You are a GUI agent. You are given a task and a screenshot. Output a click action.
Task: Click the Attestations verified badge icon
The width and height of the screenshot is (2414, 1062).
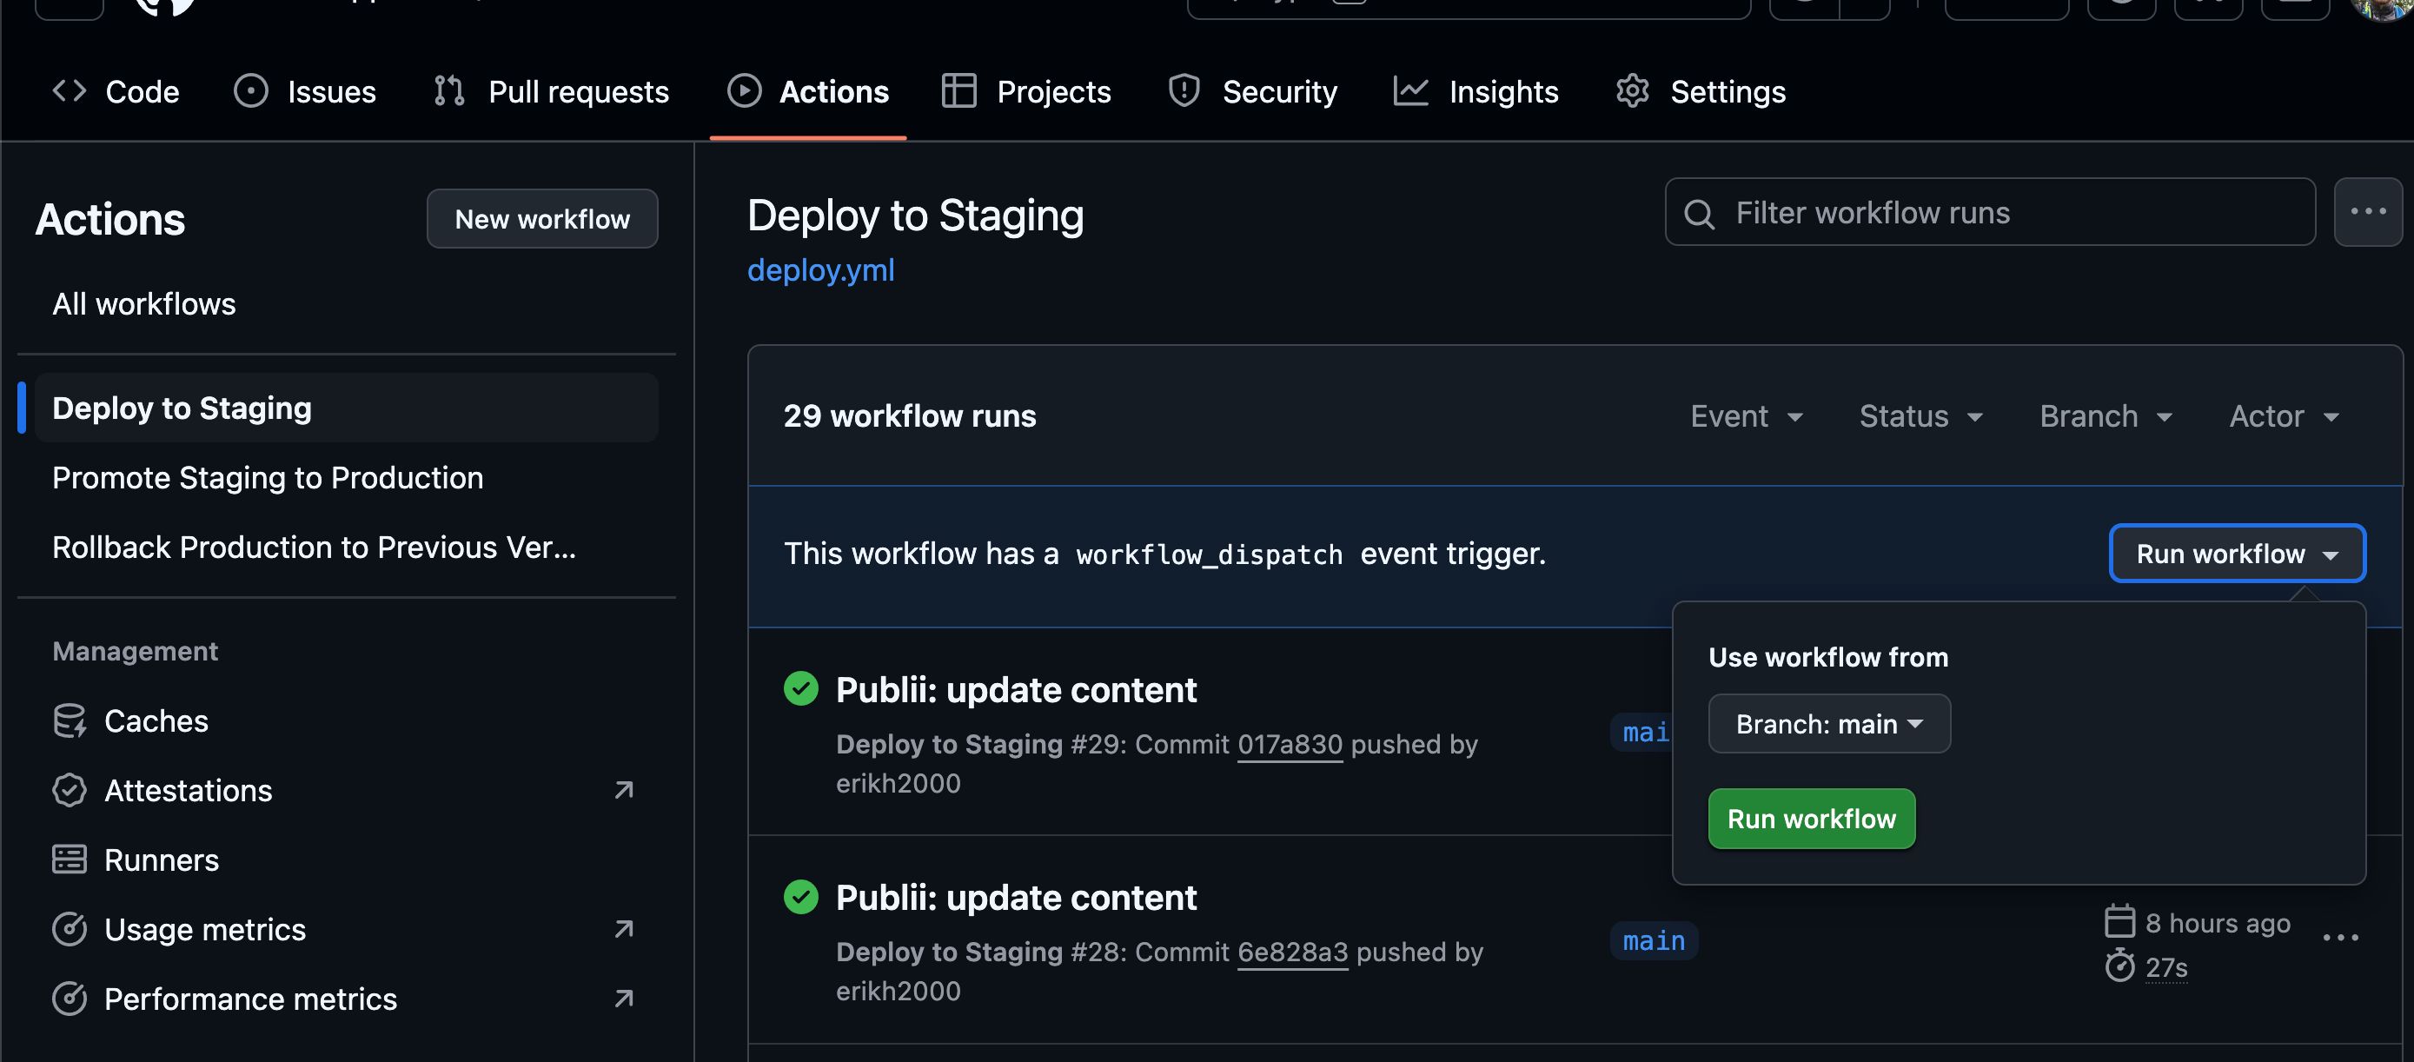[70, 790]
